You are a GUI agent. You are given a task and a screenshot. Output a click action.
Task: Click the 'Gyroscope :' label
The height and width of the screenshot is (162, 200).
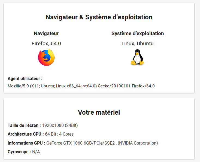(x=19, y=152)
